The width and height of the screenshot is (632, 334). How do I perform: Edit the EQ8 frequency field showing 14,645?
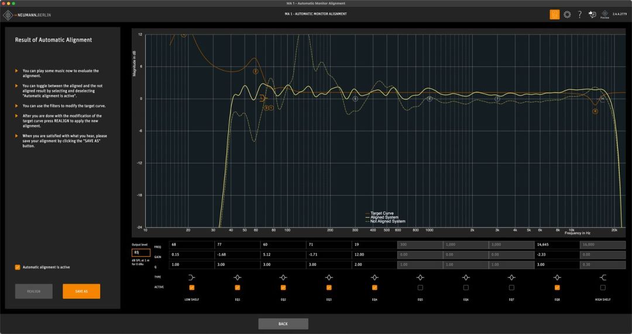pyautogui.click(x=557, y=245)
